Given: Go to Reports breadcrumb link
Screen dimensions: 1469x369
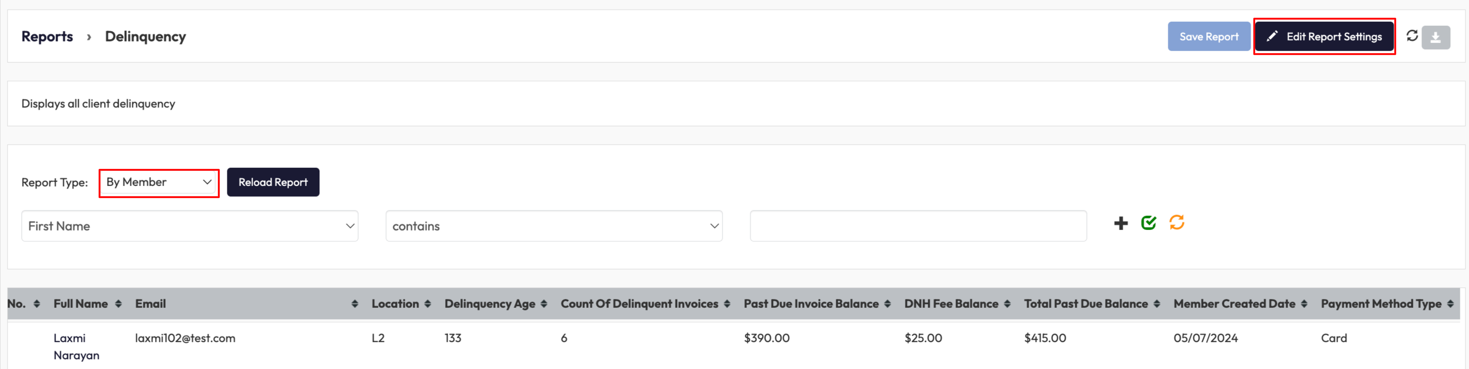Looking at the screenshot, I should 48,36.
